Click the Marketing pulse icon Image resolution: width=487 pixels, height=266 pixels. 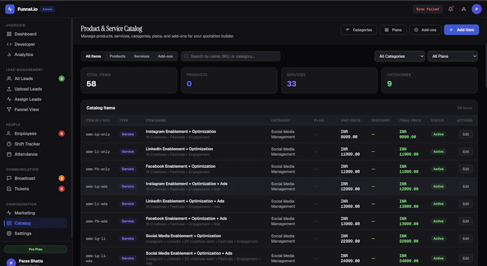click(x=9, y=213)
